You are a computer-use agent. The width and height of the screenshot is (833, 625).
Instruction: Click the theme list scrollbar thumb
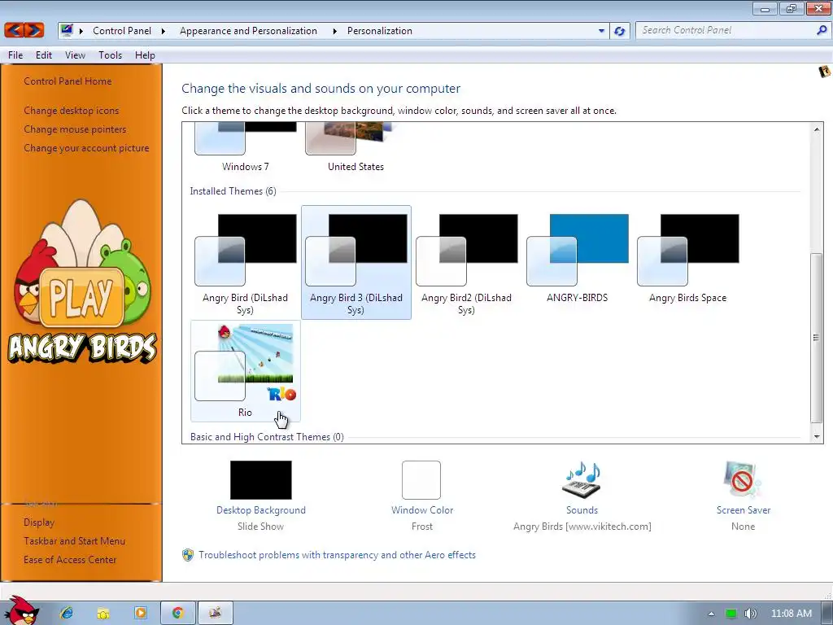point(817,338)
